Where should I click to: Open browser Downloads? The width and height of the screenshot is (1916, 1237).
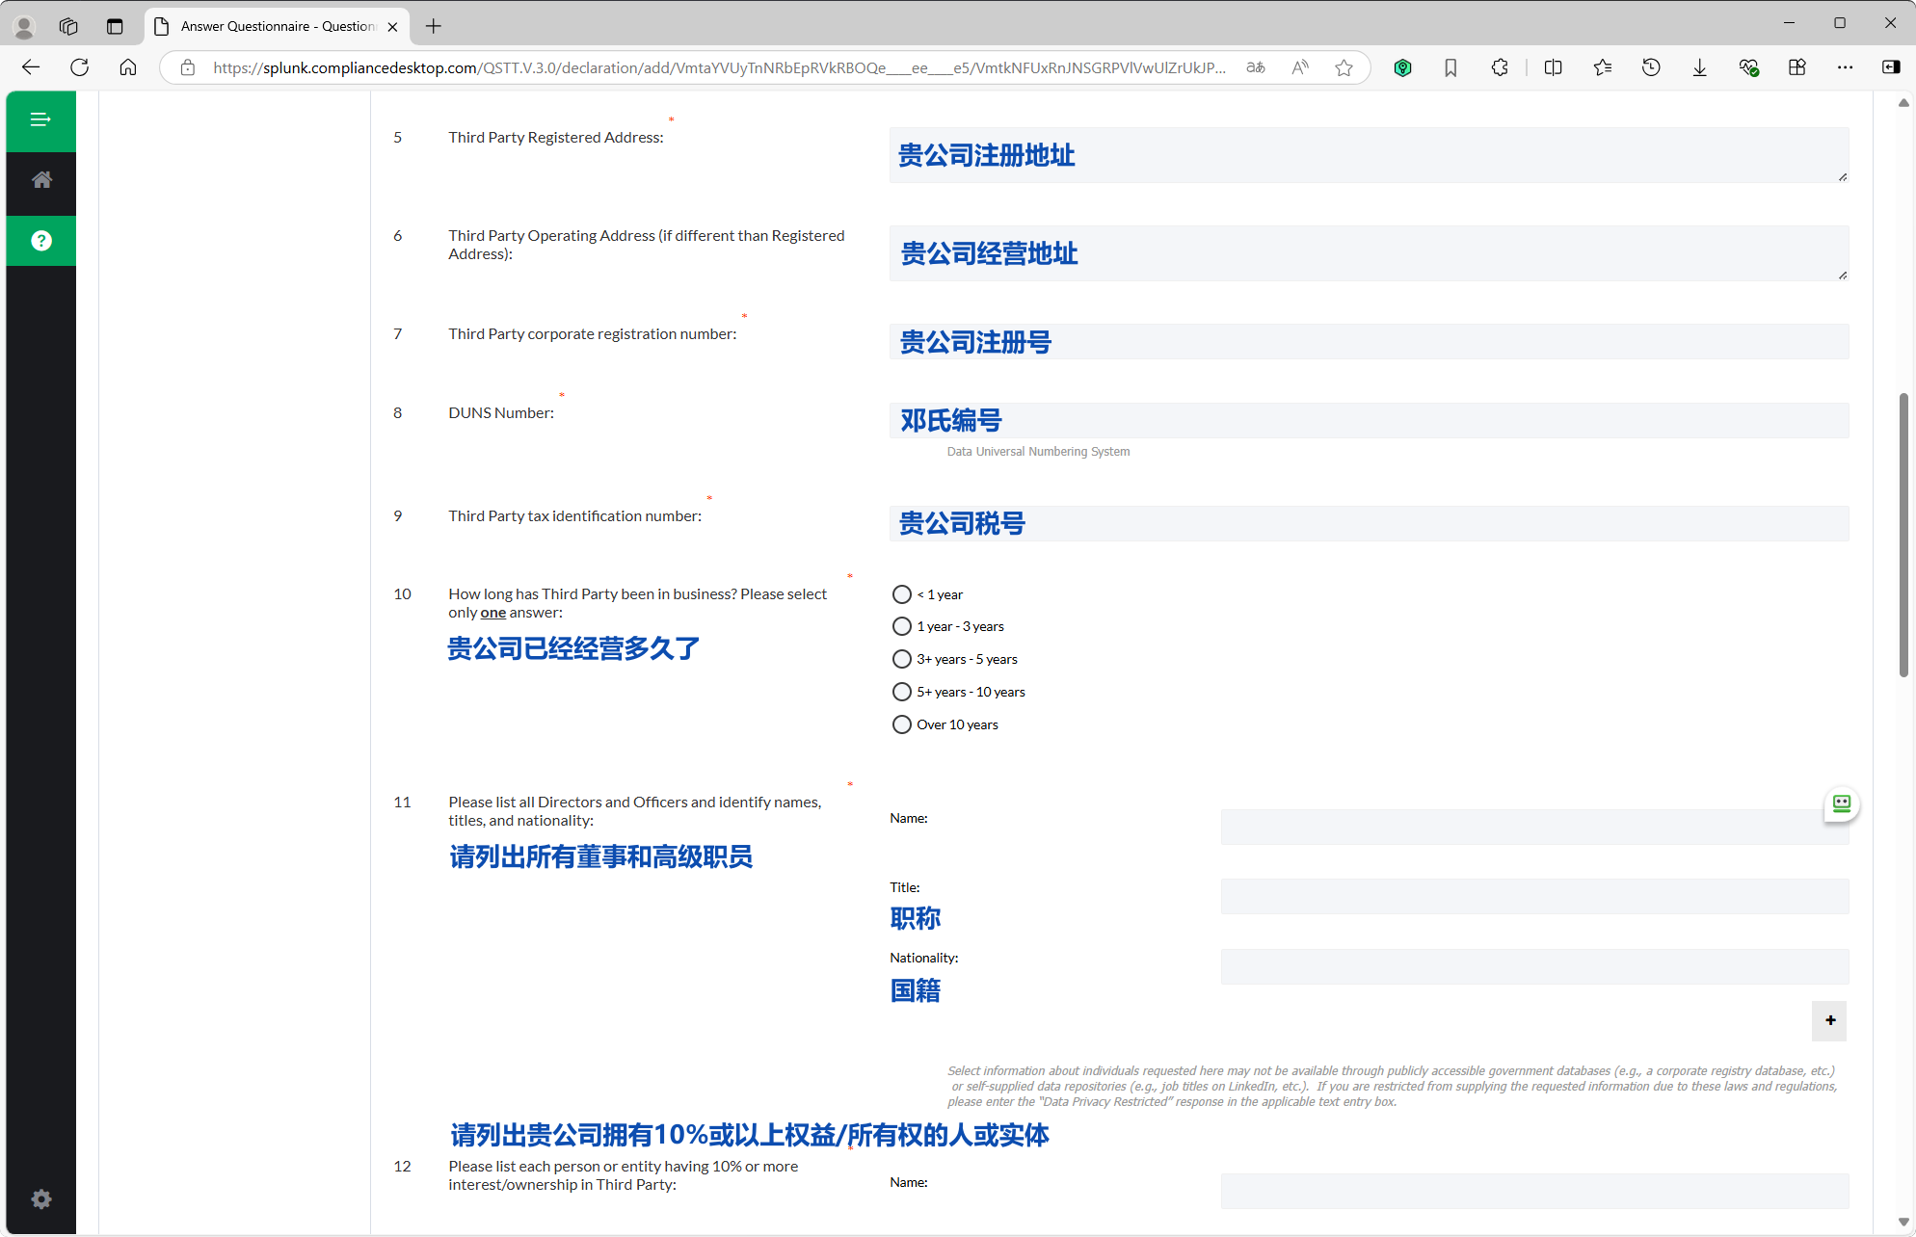(x=1698, y=67)
